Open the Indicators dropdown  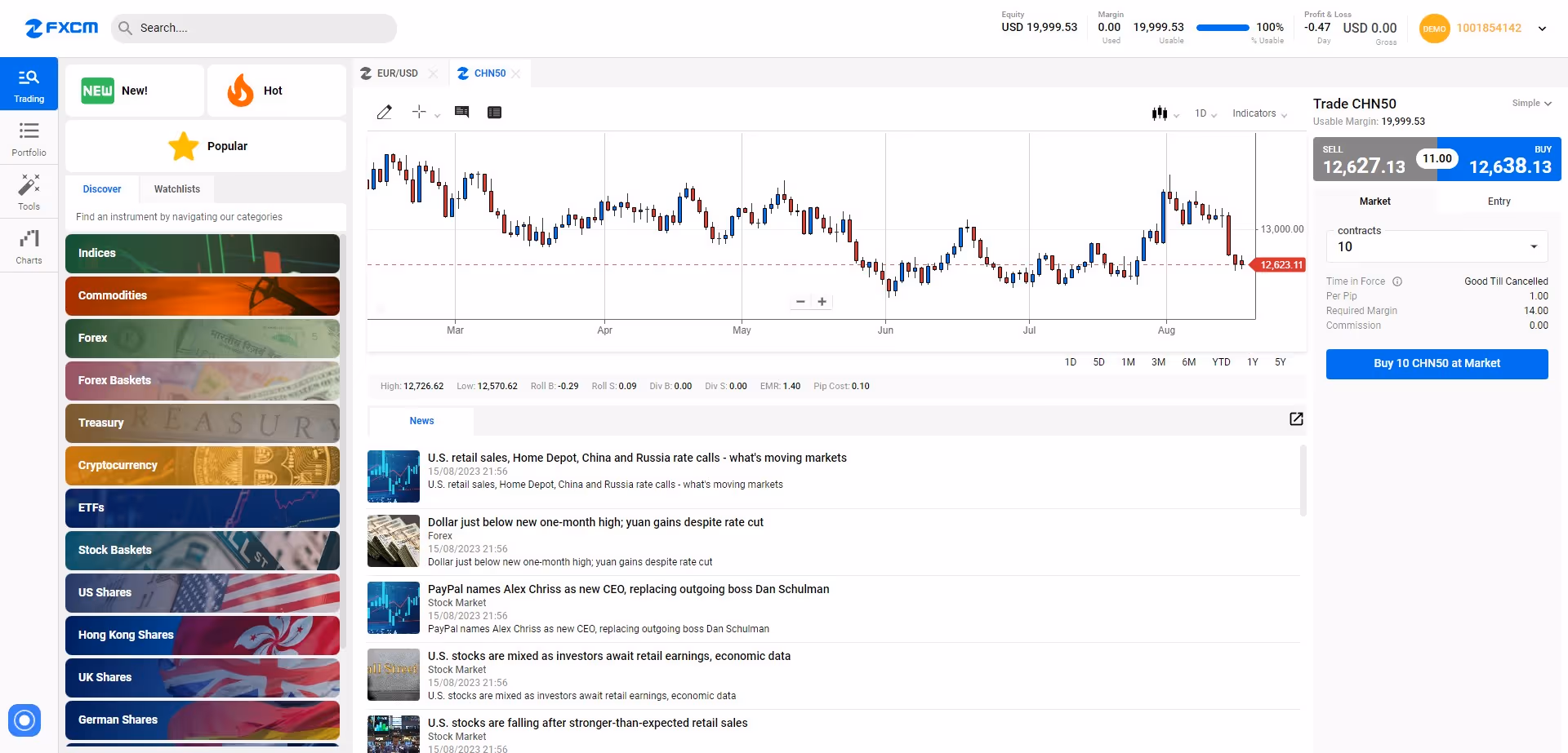coord(1259,113)
